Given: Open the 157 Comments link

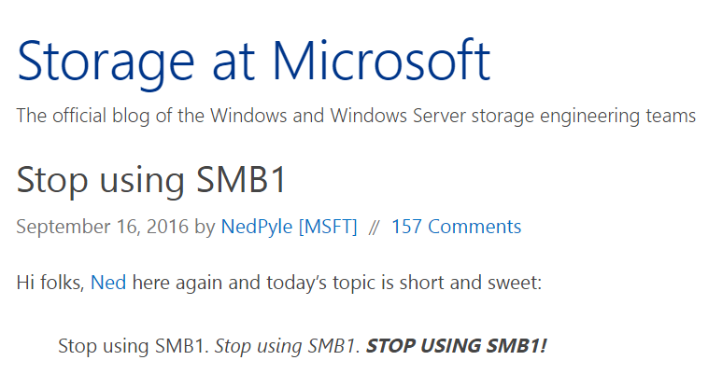Looking at the screenshot, I should point(457,227).
